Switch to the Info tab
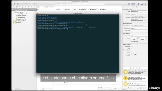 click(75, 10)
